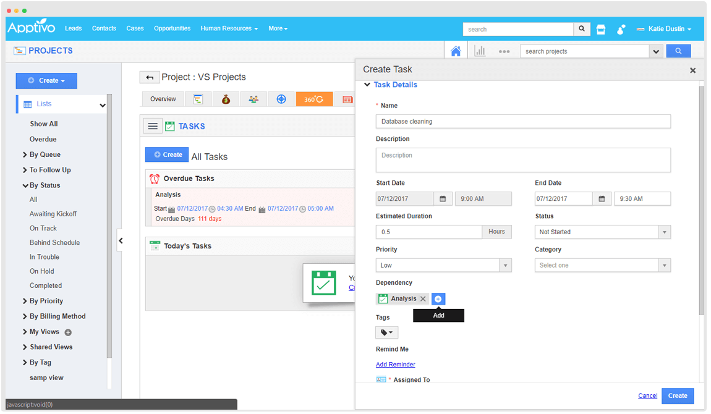Open the app store icon in header
711x414 pixels.
pos(600,29)
